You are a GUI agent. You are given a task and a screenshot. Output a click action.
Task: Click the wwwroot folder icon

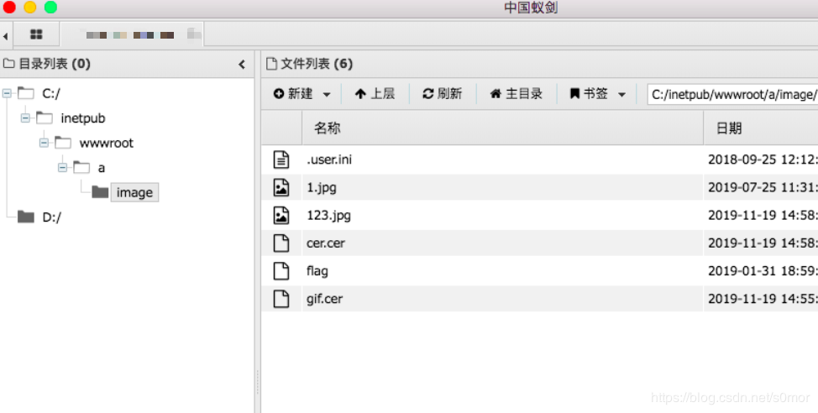coord(63,143)
